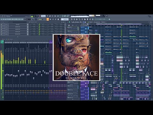Click the Playlist vertical scrollbar

point(151,29)
